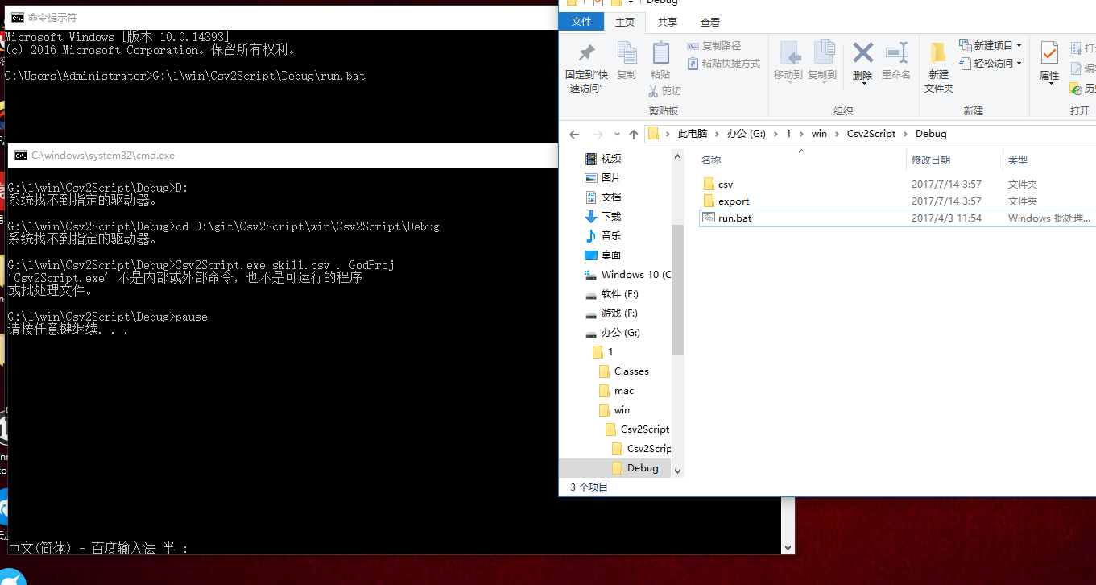This screenshot has width=1096, height=585.
Task: Click navigation pane scroll down arrow
Action: click(x=677, y=471)
